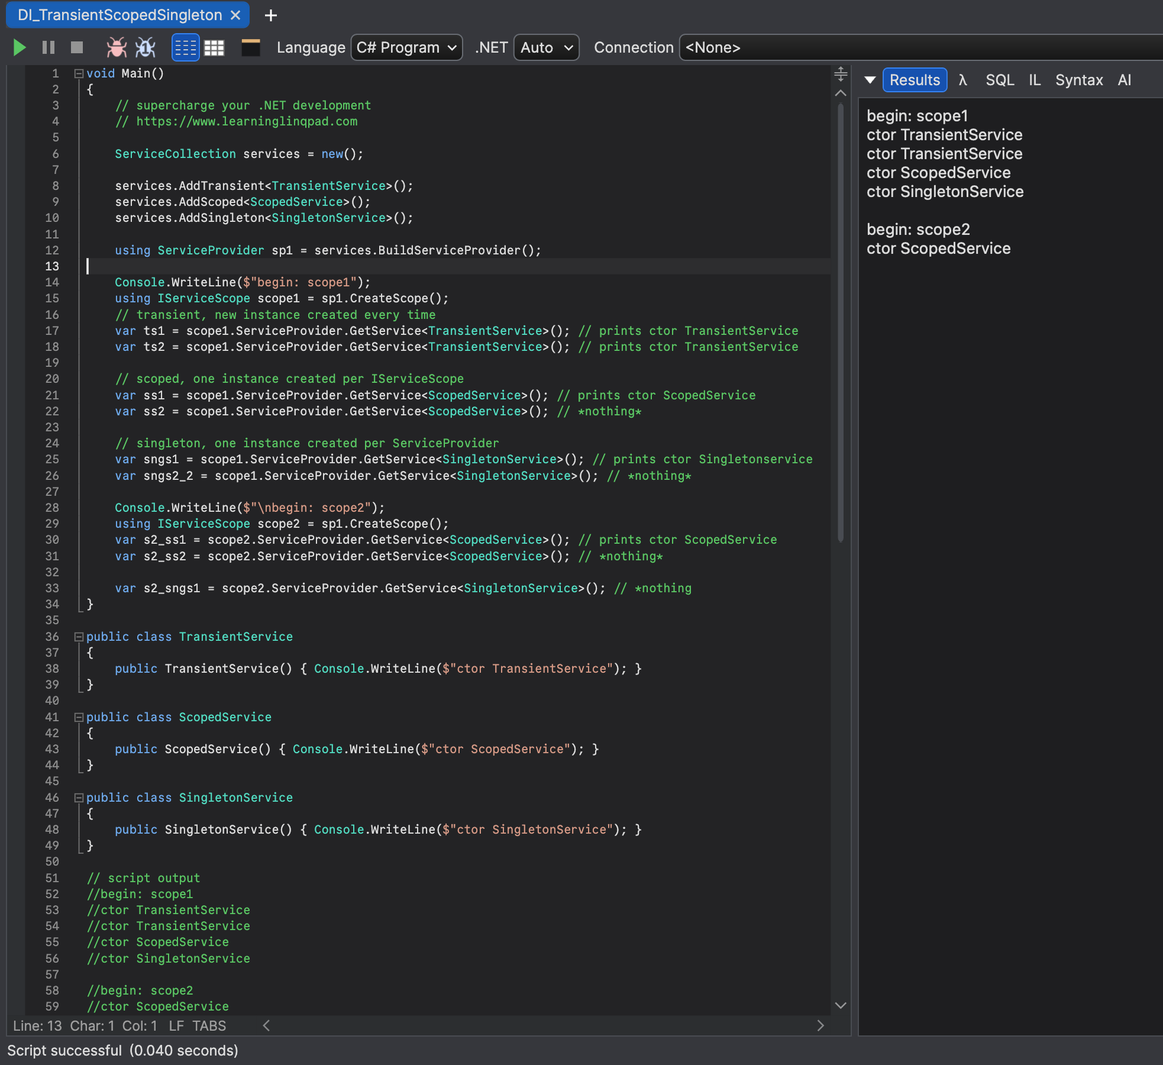Click the dark results-style icon in the toolbar

coord(251,48)
